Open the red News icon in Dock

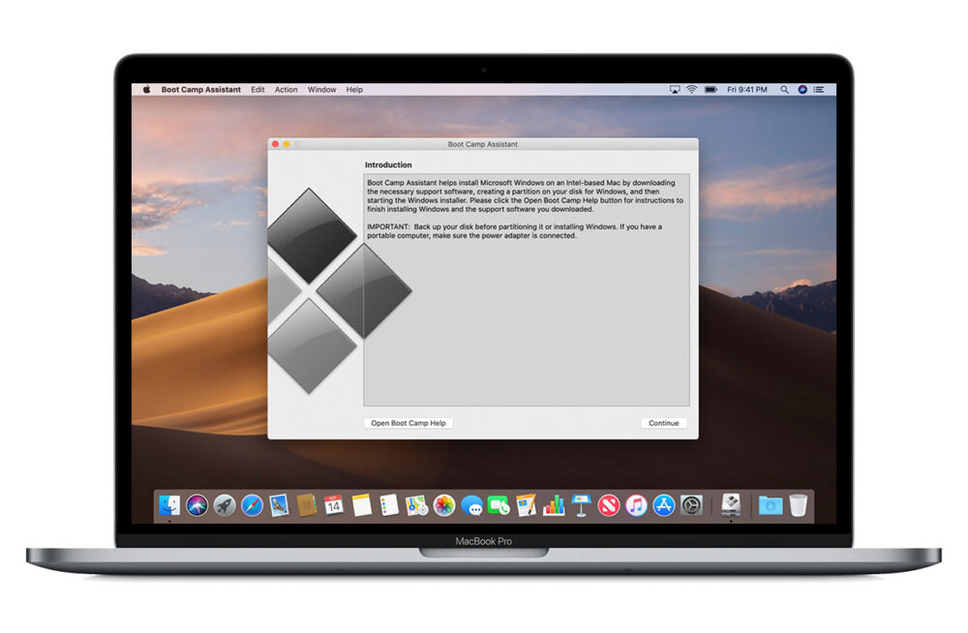pos(609,505)
